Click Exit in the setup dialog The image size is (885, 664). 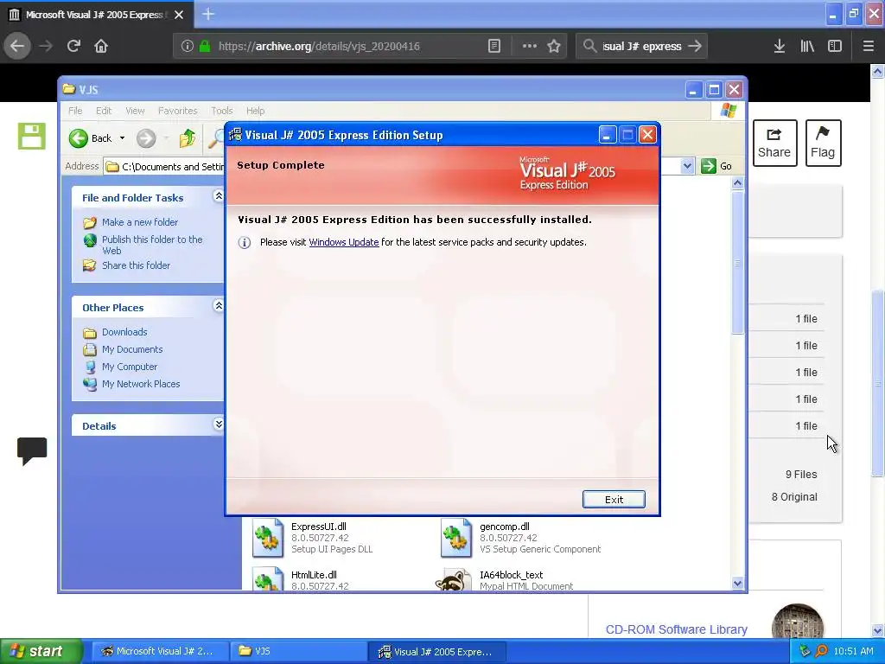614,499
